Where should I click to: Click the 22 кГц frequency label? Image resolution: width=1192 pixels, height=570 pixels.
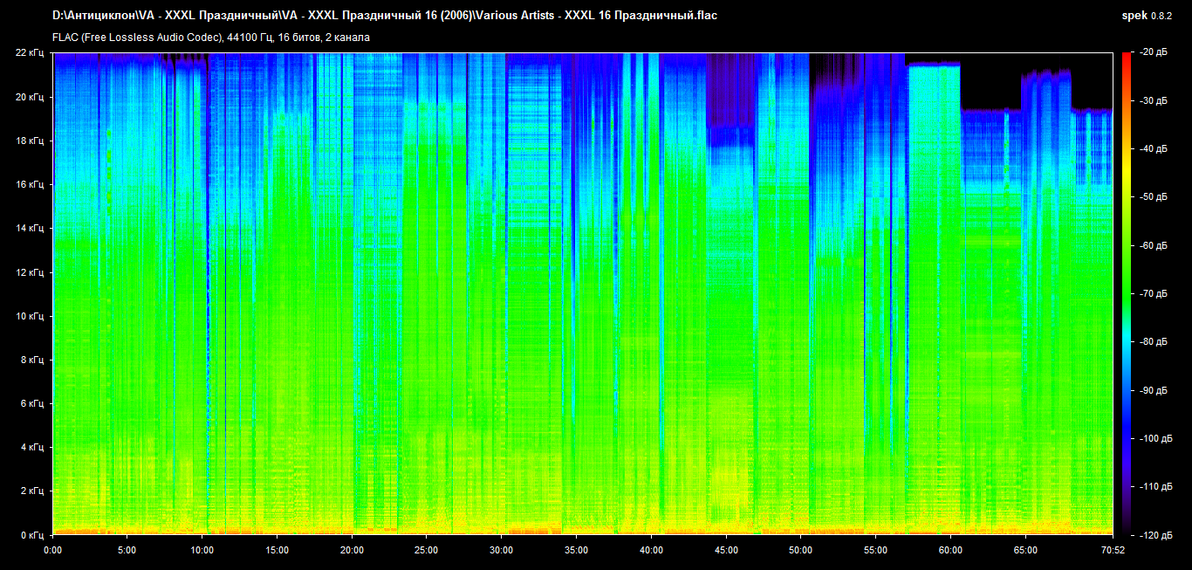coord(30,52)
